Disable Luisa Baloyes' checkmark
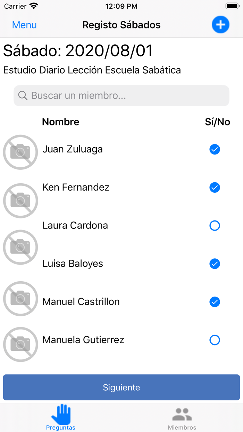The image size is (243, 432). (215, 264)
